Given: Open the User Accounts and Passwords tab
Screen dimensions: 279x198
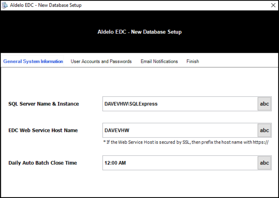Looking at the screenshot, I should (x=101, y=61).
